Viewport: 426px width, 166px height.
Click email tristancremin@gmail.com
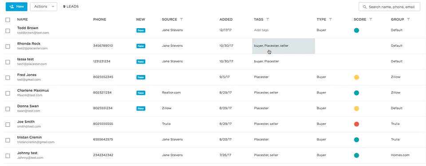(35, 142)
